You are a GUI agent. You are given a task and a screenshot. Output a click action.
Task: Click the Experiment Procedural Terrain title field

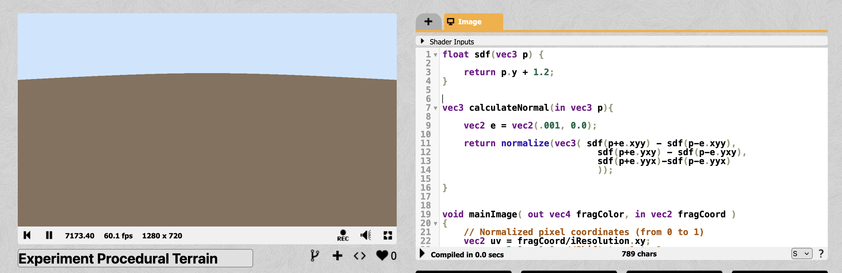point(135,258)
